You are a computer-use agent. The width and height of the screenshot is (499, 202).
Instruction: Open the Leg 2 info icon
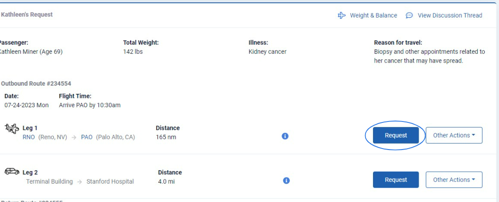[286, 180]
